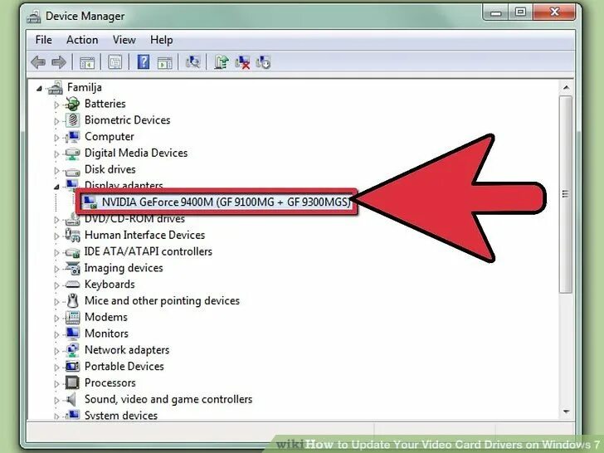Image resolution: width=604 pixels, height=453 pixels.
Task: Collapse the Familja root node arrow
Action: [39, 89]
